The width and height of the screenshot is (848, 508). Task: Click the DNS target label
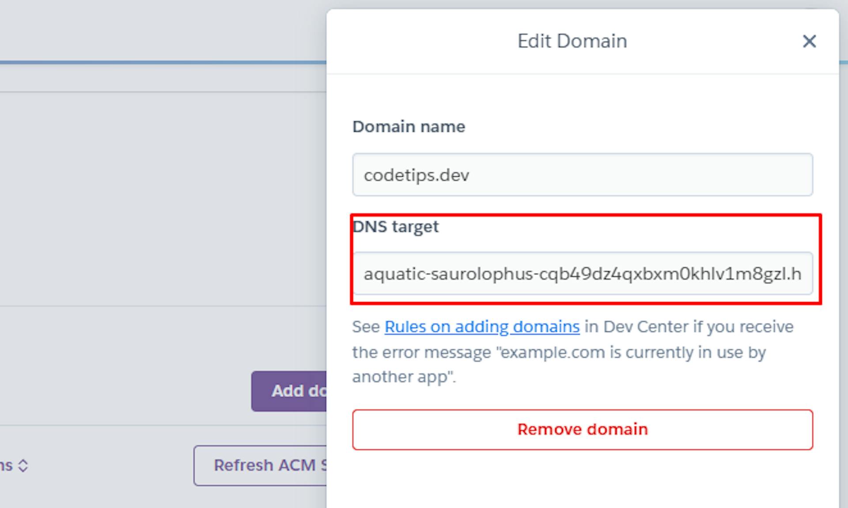point(395,226)
